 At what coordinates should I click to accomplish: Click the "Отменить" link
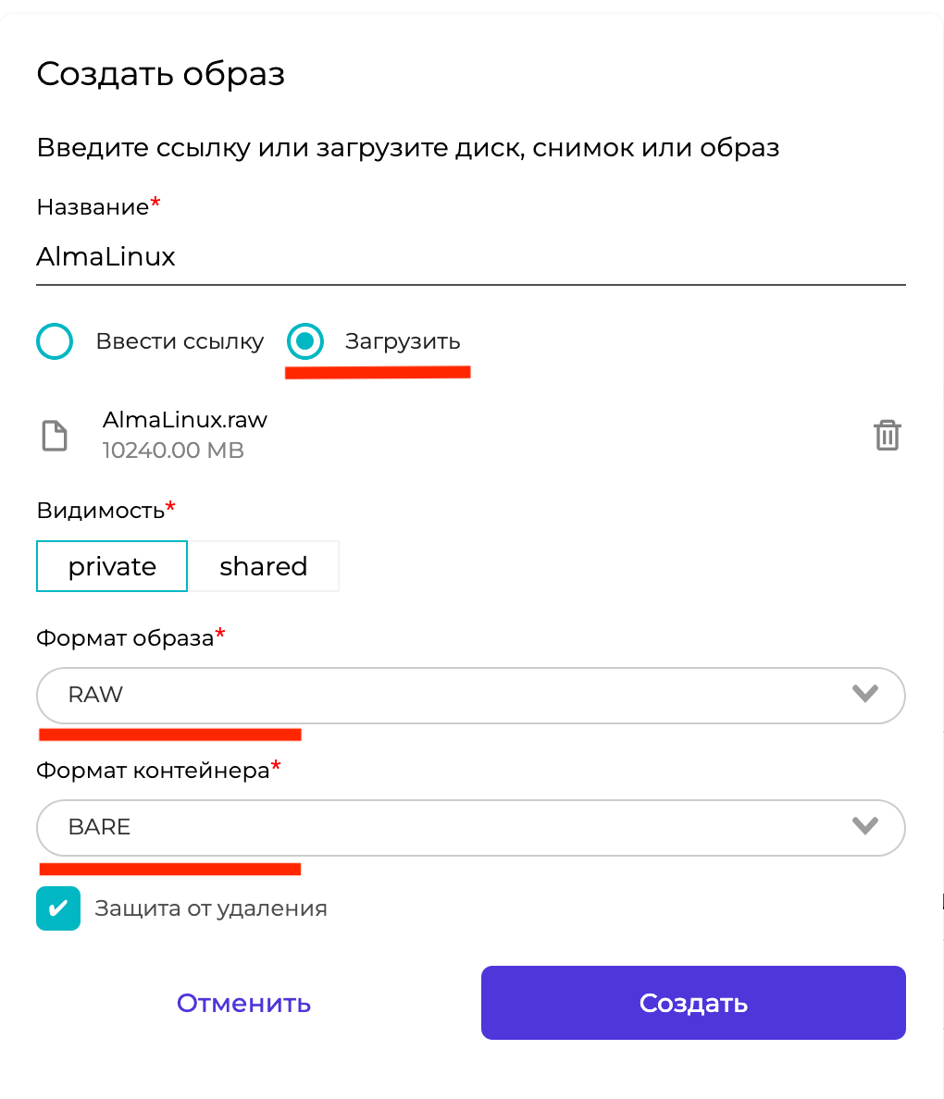243,1003
